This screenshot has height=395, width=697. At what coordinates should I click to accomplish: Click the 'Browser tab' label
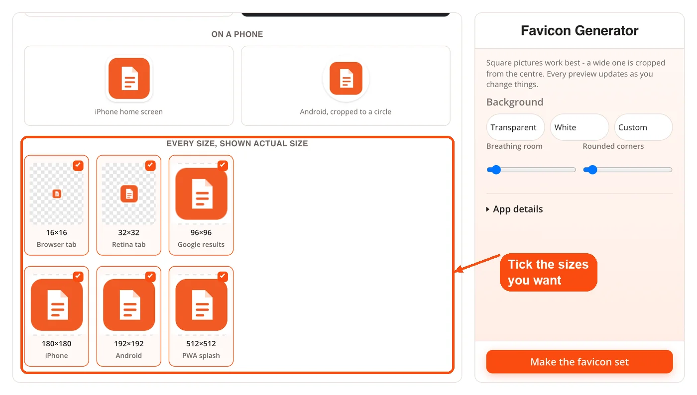click(57, 244)
